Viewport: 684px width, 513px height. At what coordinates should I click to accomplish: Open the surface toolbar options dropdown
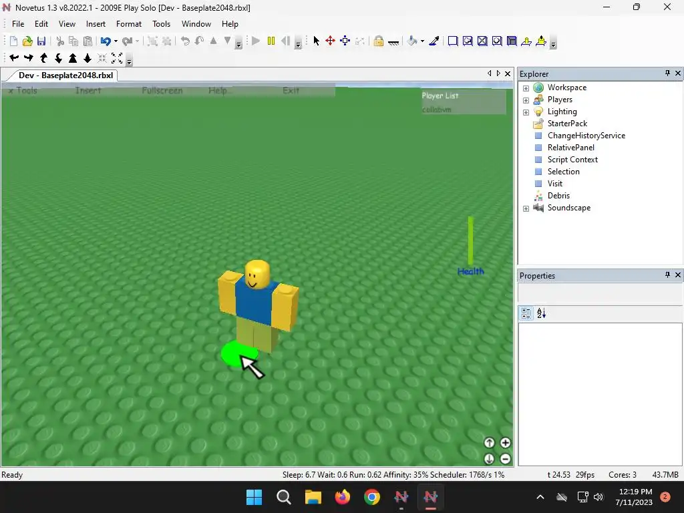click(553, 43)
